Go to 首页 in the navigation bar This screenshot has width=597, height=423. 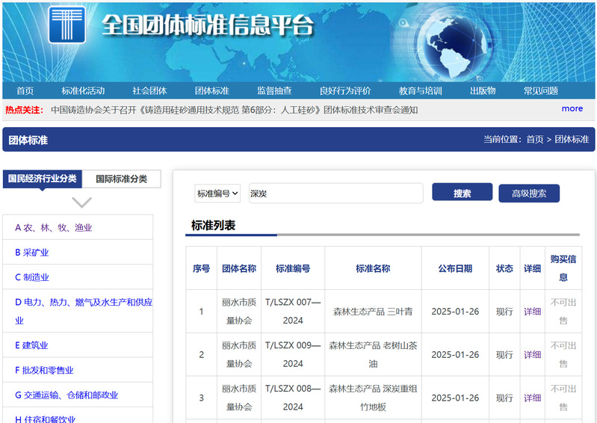pos(25,90)
